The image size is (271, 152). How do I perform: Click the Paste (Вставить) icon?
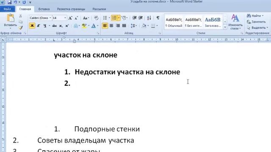point(10,18)
